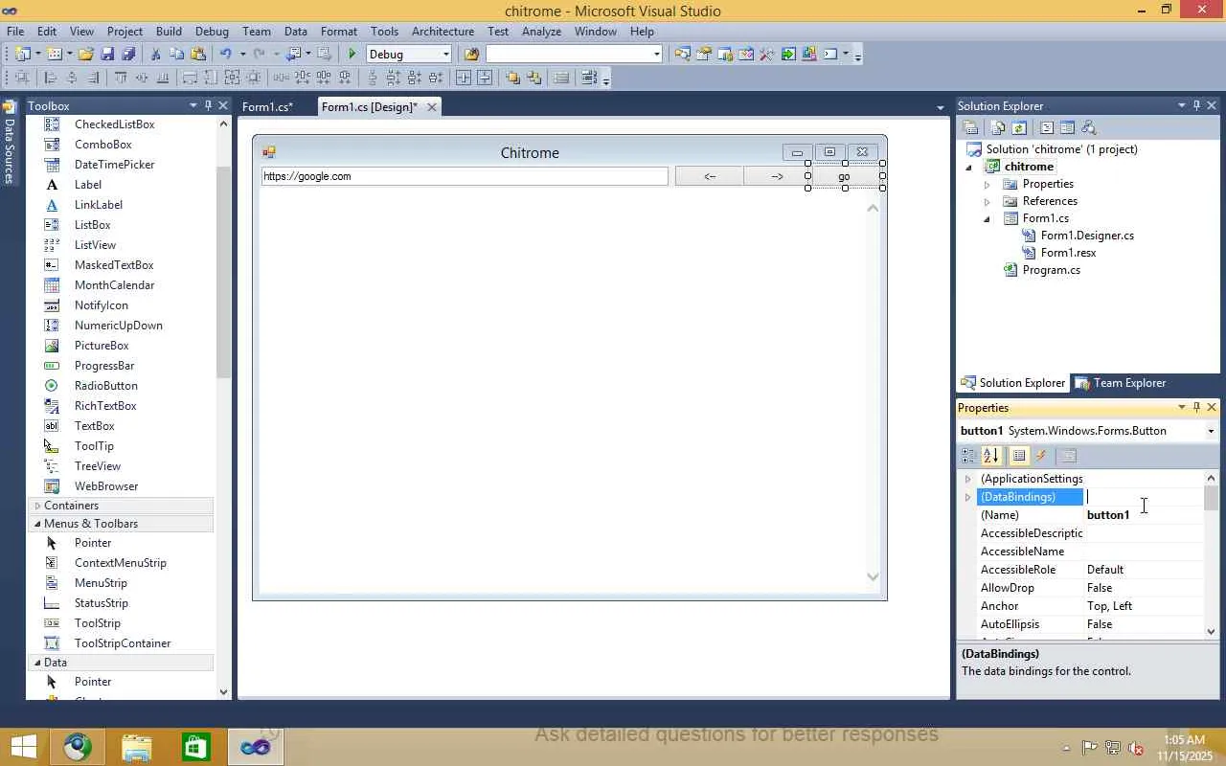Image resolution: width=1226 pixels, height=766 pixels.
Task: Select the Anchor property row
Action: tap(1090, 606)
